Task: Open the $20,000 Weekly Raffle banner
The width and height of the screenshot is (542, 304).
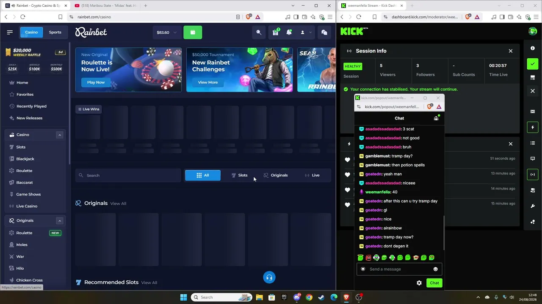Action: pos(35,52)
